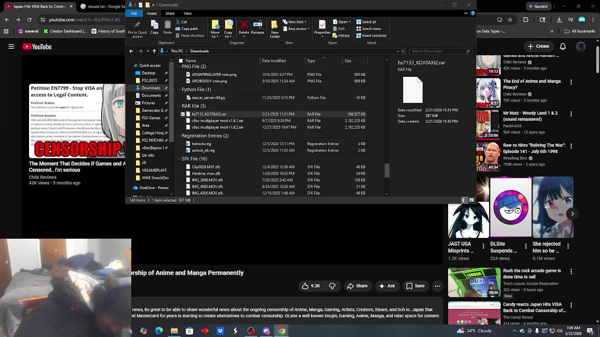Click Invert selection in ribbon
Screen dimensions: 600x337
371,36
